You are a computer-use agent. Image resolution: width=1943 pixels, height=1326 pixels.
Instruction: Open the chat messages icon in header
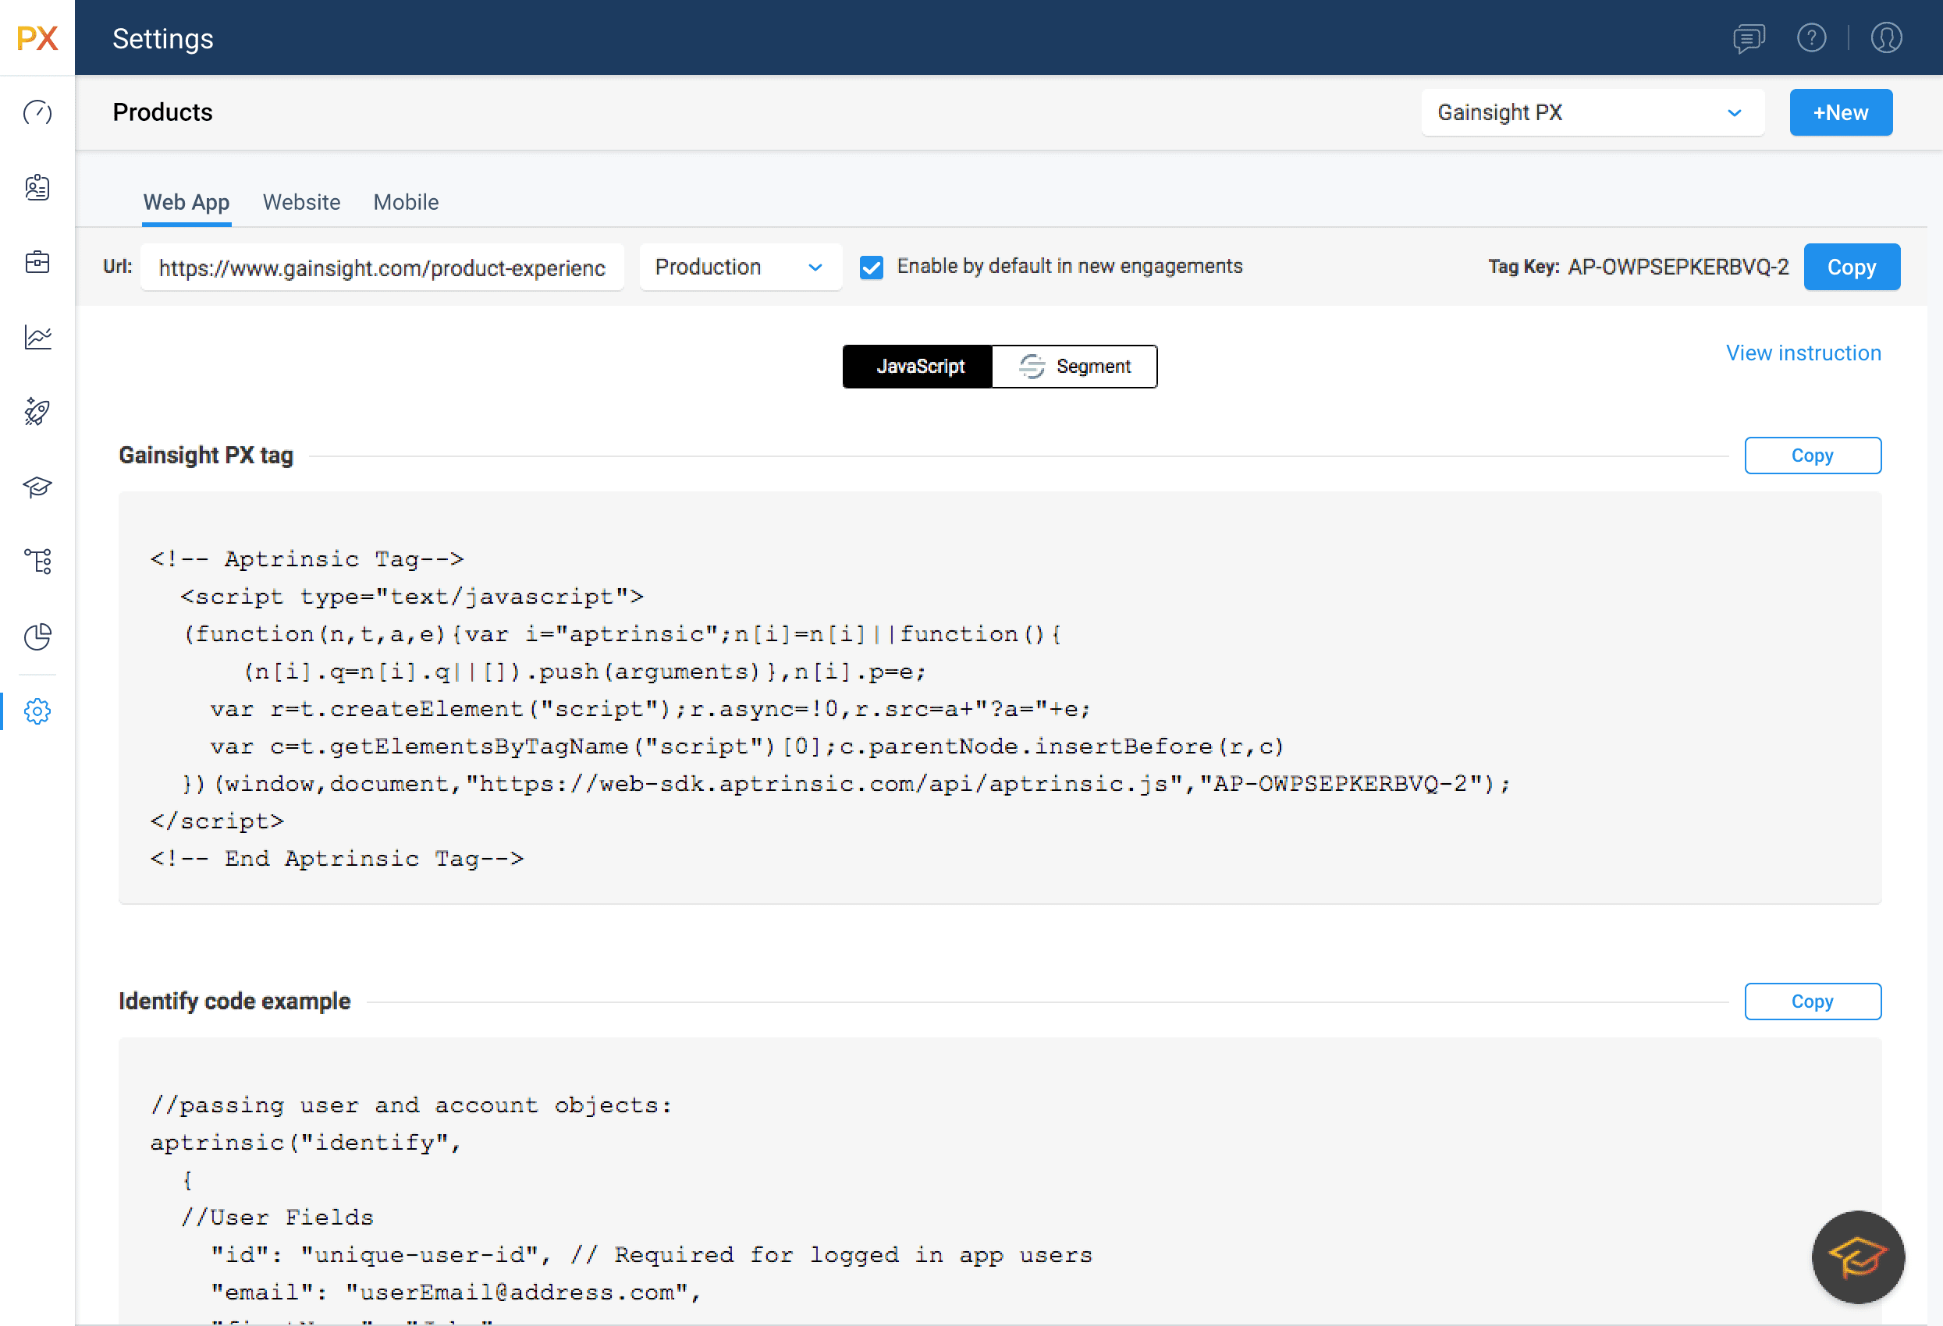pyautogui.click(x=1748, y=37)
